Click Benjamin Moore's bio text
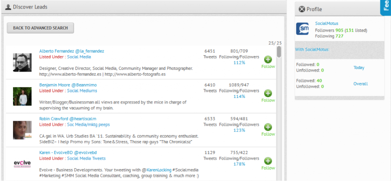The width and height of the screenshot is (391, 181). coord(113,105)
